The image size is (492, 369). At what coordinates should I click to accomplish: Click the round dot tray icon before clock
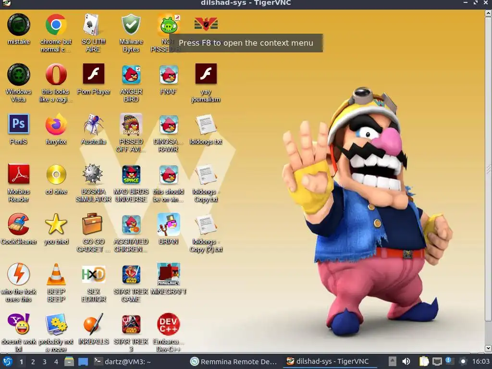click(x=463, y=362)
